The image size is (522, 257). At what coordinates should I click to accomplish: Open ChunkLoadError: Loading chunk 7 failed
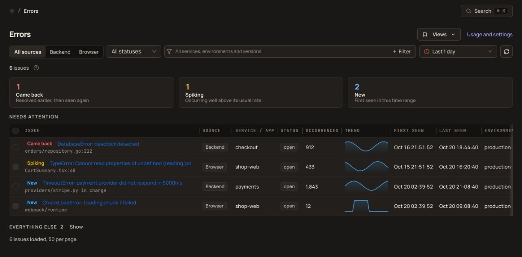pos(89,203)
